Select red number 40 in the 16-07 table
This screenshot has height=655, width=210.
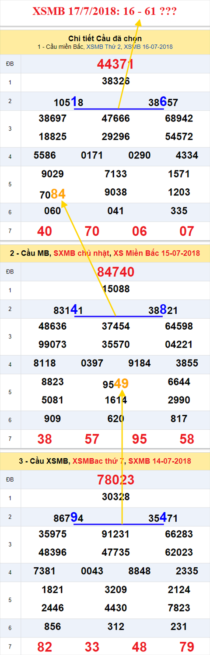point(45,231)
